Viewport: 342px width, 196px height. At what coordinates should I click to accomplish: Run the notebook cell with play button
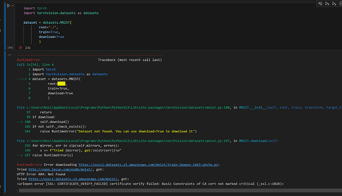8,5
